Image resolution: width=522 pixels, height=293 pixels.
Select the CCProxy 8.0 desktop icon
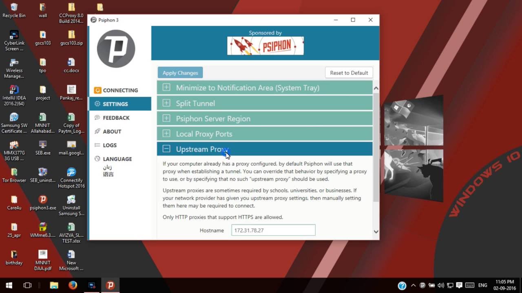71,13
